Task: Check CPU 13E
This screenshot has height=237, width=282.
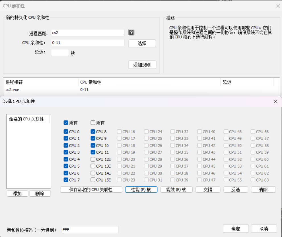Action: click(x=93, y=166)
